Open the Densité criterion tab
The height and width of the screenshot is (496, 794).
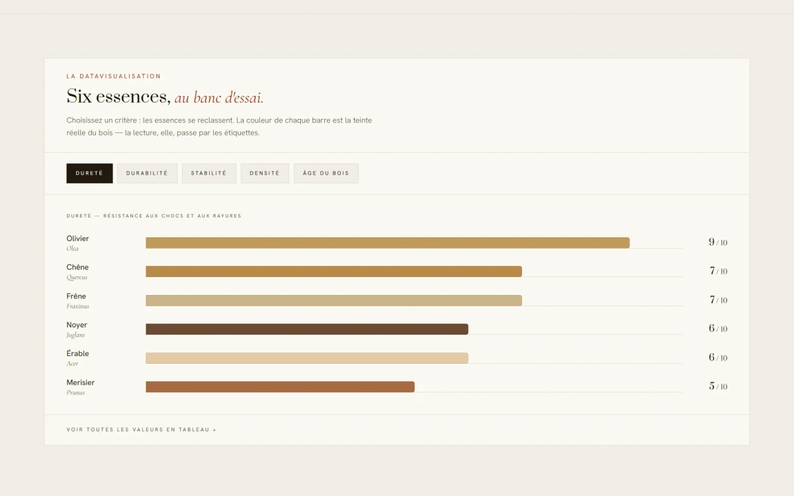[x=265, y=173]
